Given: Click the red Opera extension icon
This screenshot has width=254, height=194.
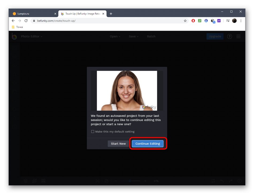Looking at the screenshot, I should click(x=193, y=21).
